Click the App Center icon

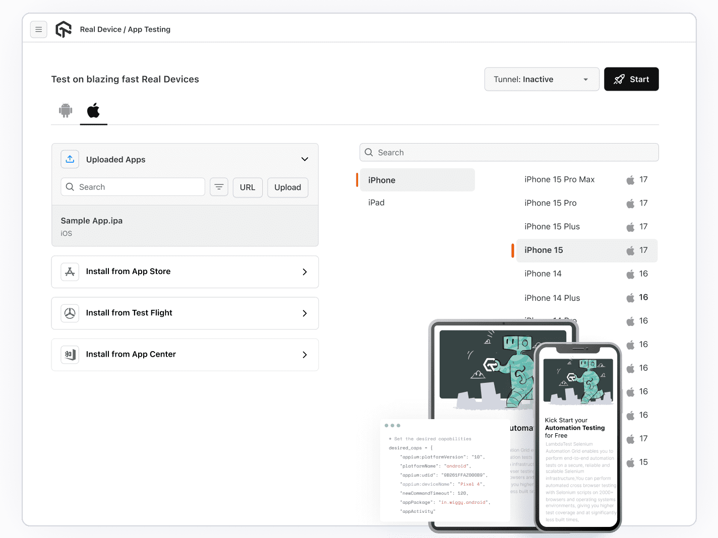coord(70,355)
